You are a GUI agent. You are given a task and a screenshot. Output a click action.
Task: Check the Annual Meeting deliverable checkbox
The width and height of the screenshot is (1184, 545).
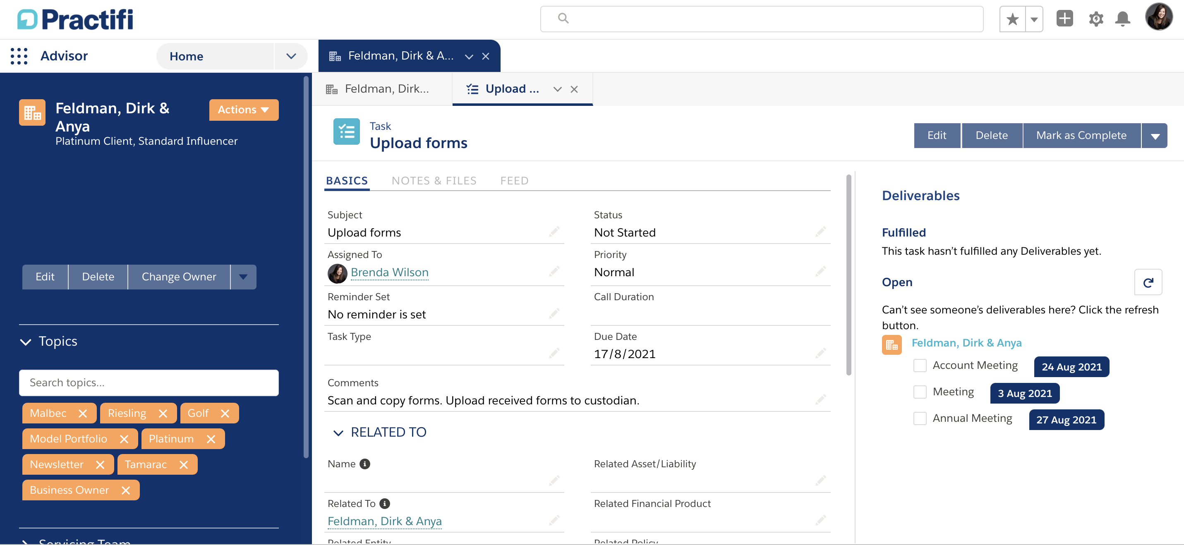coord(920,418)
